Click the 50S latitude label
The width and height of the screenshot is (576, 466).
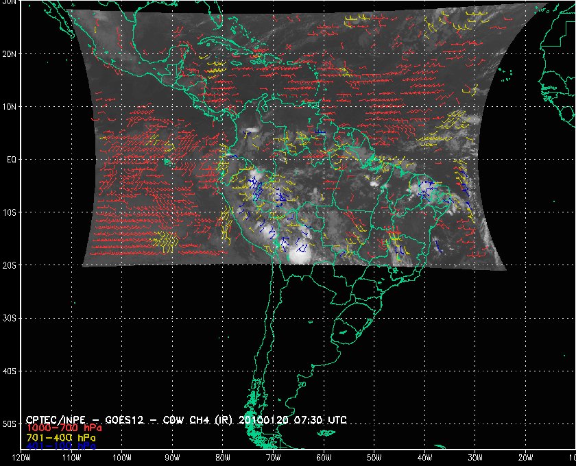coord(9,424)
